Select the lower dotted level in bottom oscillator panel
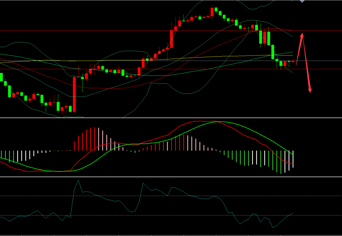The image size is (342, 236). coord(171,216)
